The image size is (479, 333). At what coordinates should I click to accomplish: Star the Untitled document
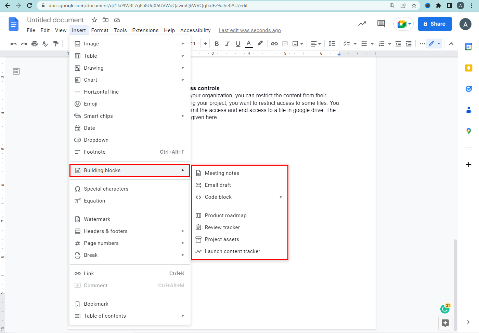pos(94,20)
